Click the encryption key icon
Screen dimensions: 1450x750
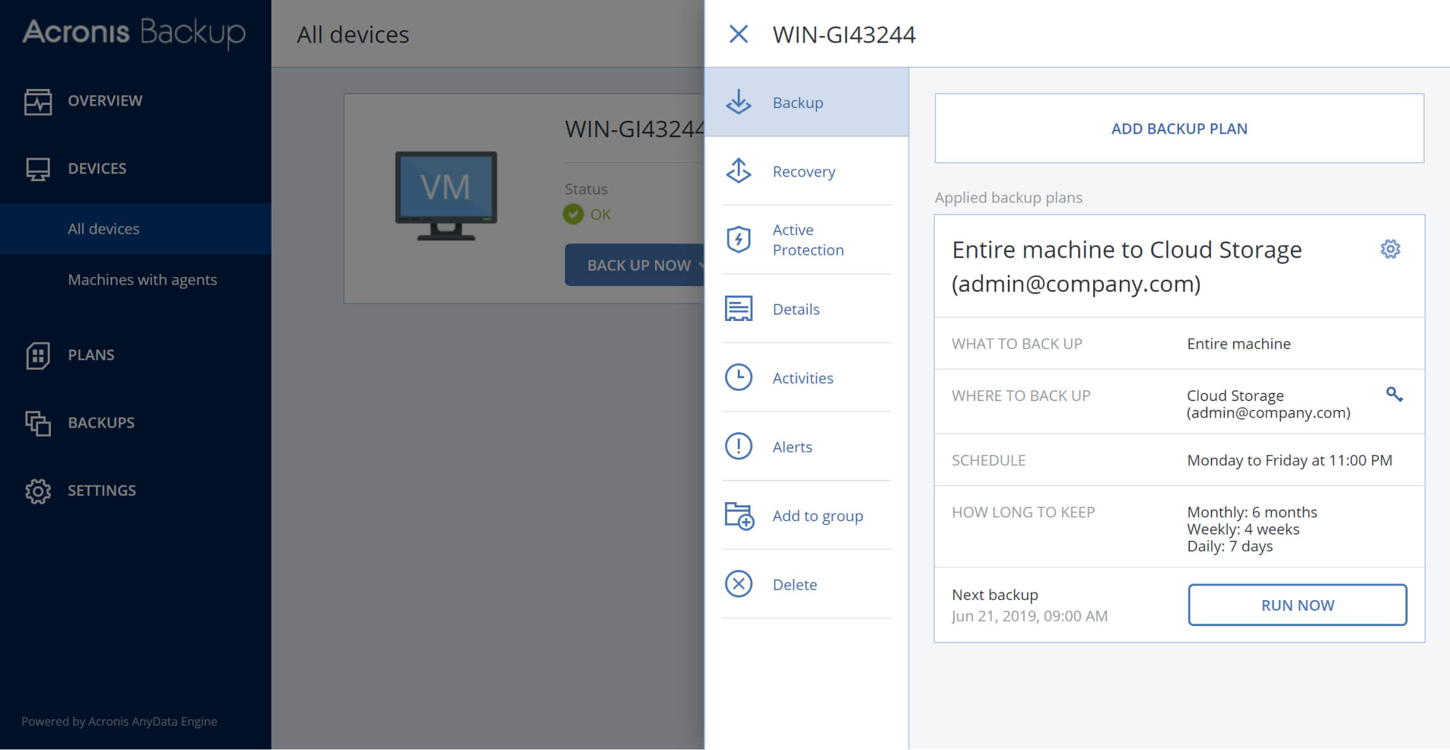click(x=1394, y=395)
